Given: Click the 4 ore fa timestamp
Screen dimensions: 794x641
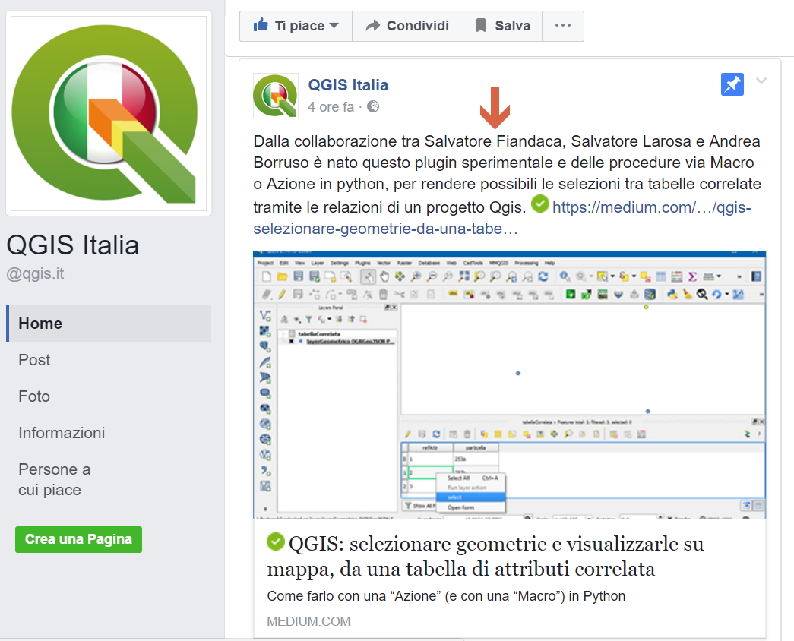Looking at the screenshot, I should click(x=331, y=107).
